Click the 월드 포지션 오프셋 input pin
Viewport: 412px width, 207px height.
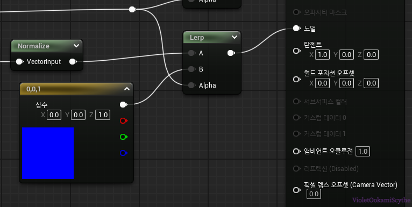[297, 79]
